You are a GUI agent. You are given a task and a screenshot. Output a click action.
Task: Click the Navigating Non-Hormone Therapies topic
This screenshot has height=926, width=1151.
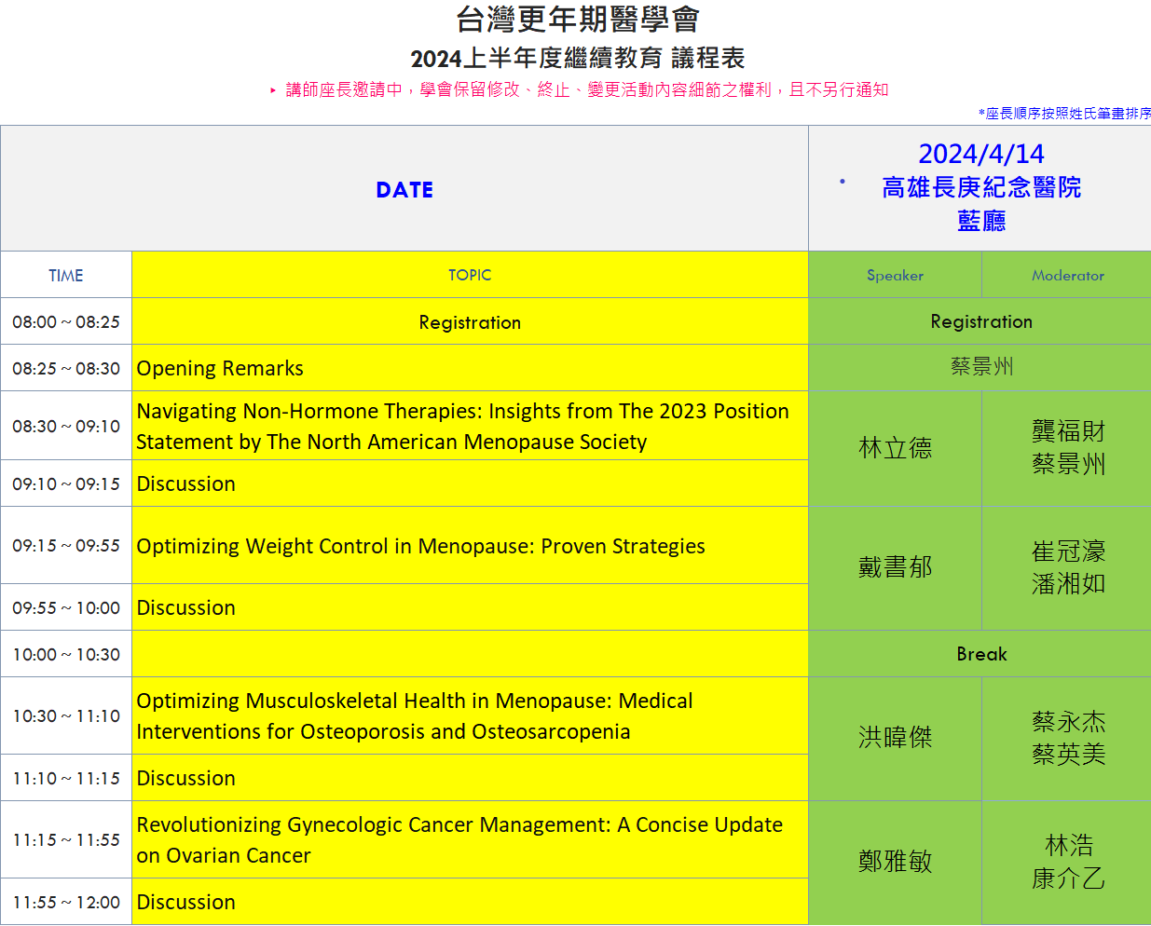(x=462, y=426)
